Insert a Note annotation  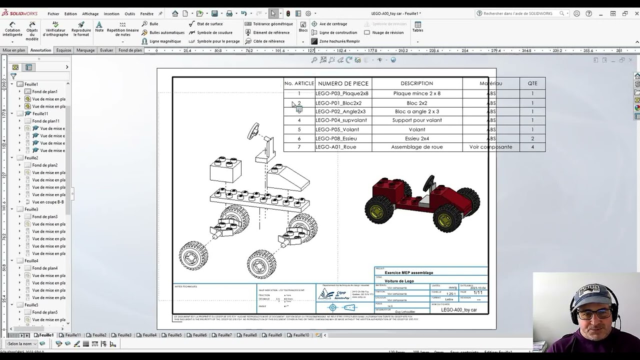pyautogui.click(x=99, y=27)
